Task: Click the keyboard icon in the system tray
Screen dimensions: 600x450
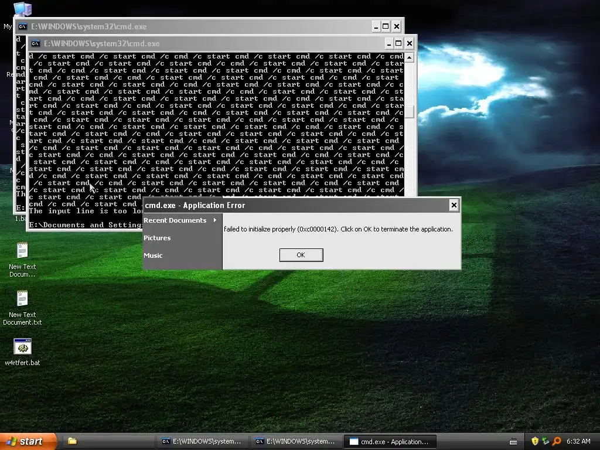Action: (513, 442)
